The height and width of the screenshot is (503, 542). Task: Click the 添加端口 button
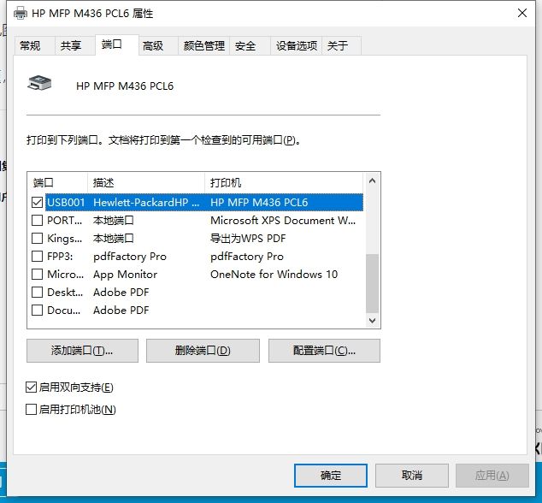82,351
